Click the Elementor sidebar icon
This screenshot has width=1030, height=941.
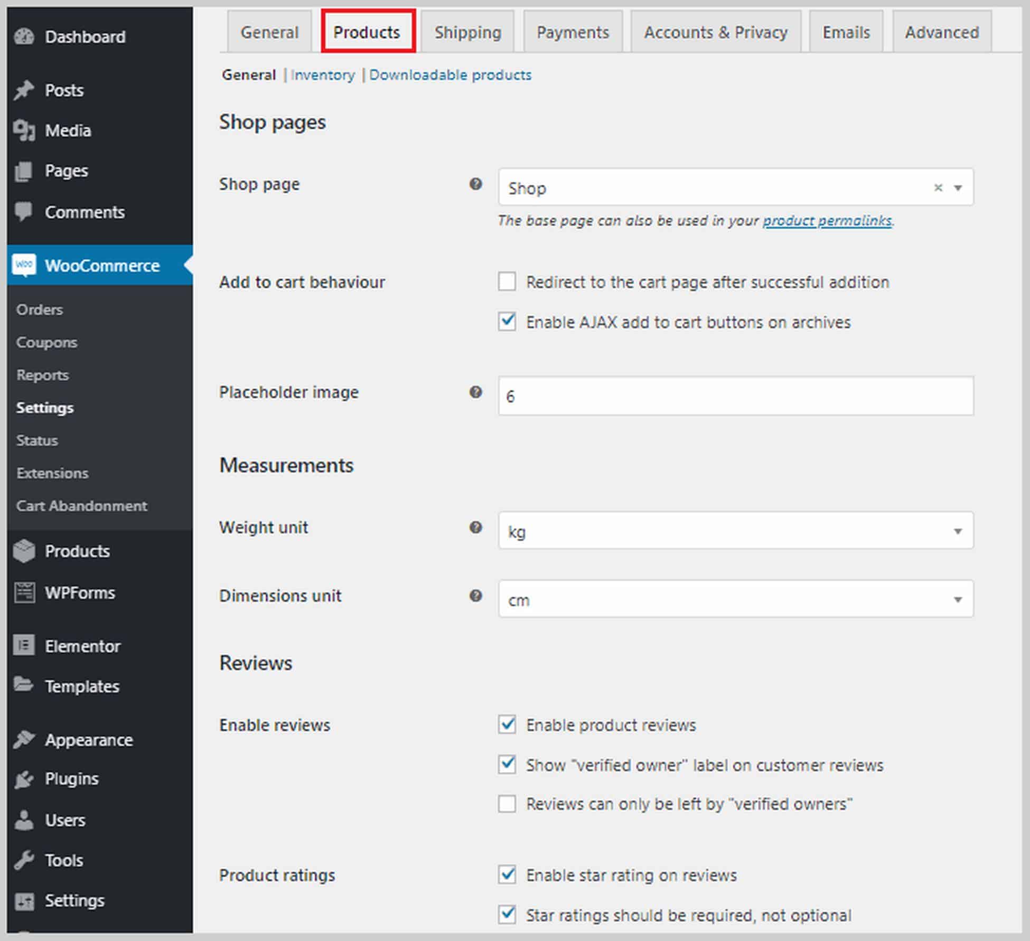tap(24, 646)
